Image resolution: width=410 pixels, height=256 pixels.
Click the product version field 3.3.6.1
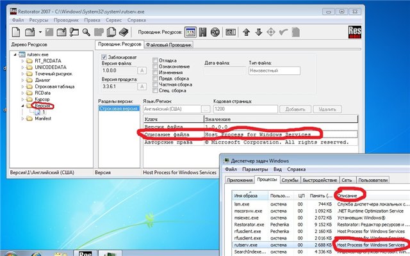[x=119, y=86]
